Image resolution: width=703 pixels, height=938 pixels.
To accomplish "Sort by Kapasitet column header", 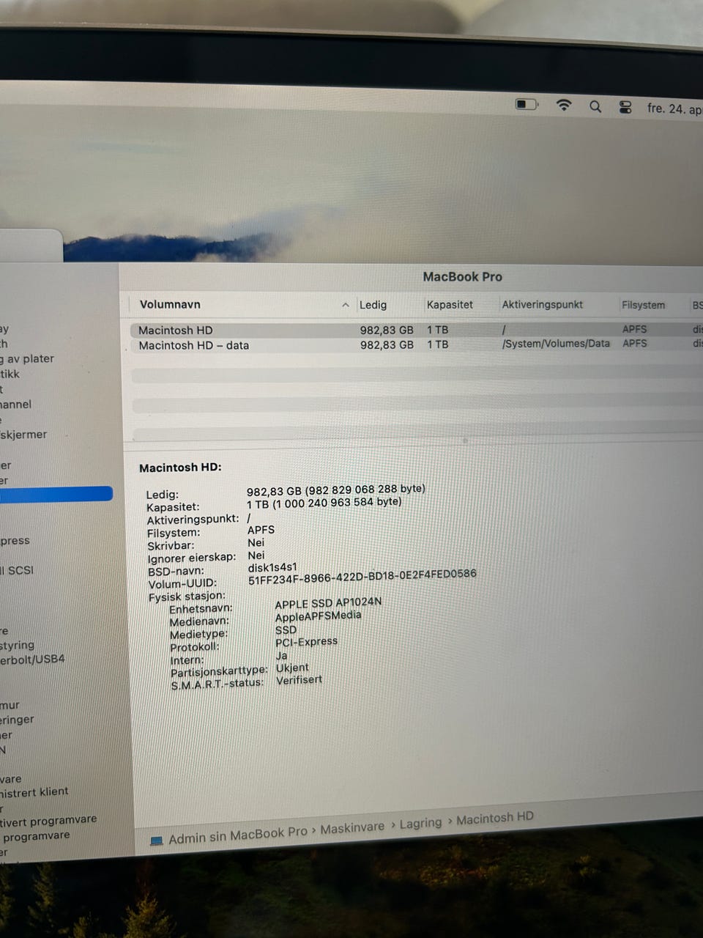I will point(450,305).
